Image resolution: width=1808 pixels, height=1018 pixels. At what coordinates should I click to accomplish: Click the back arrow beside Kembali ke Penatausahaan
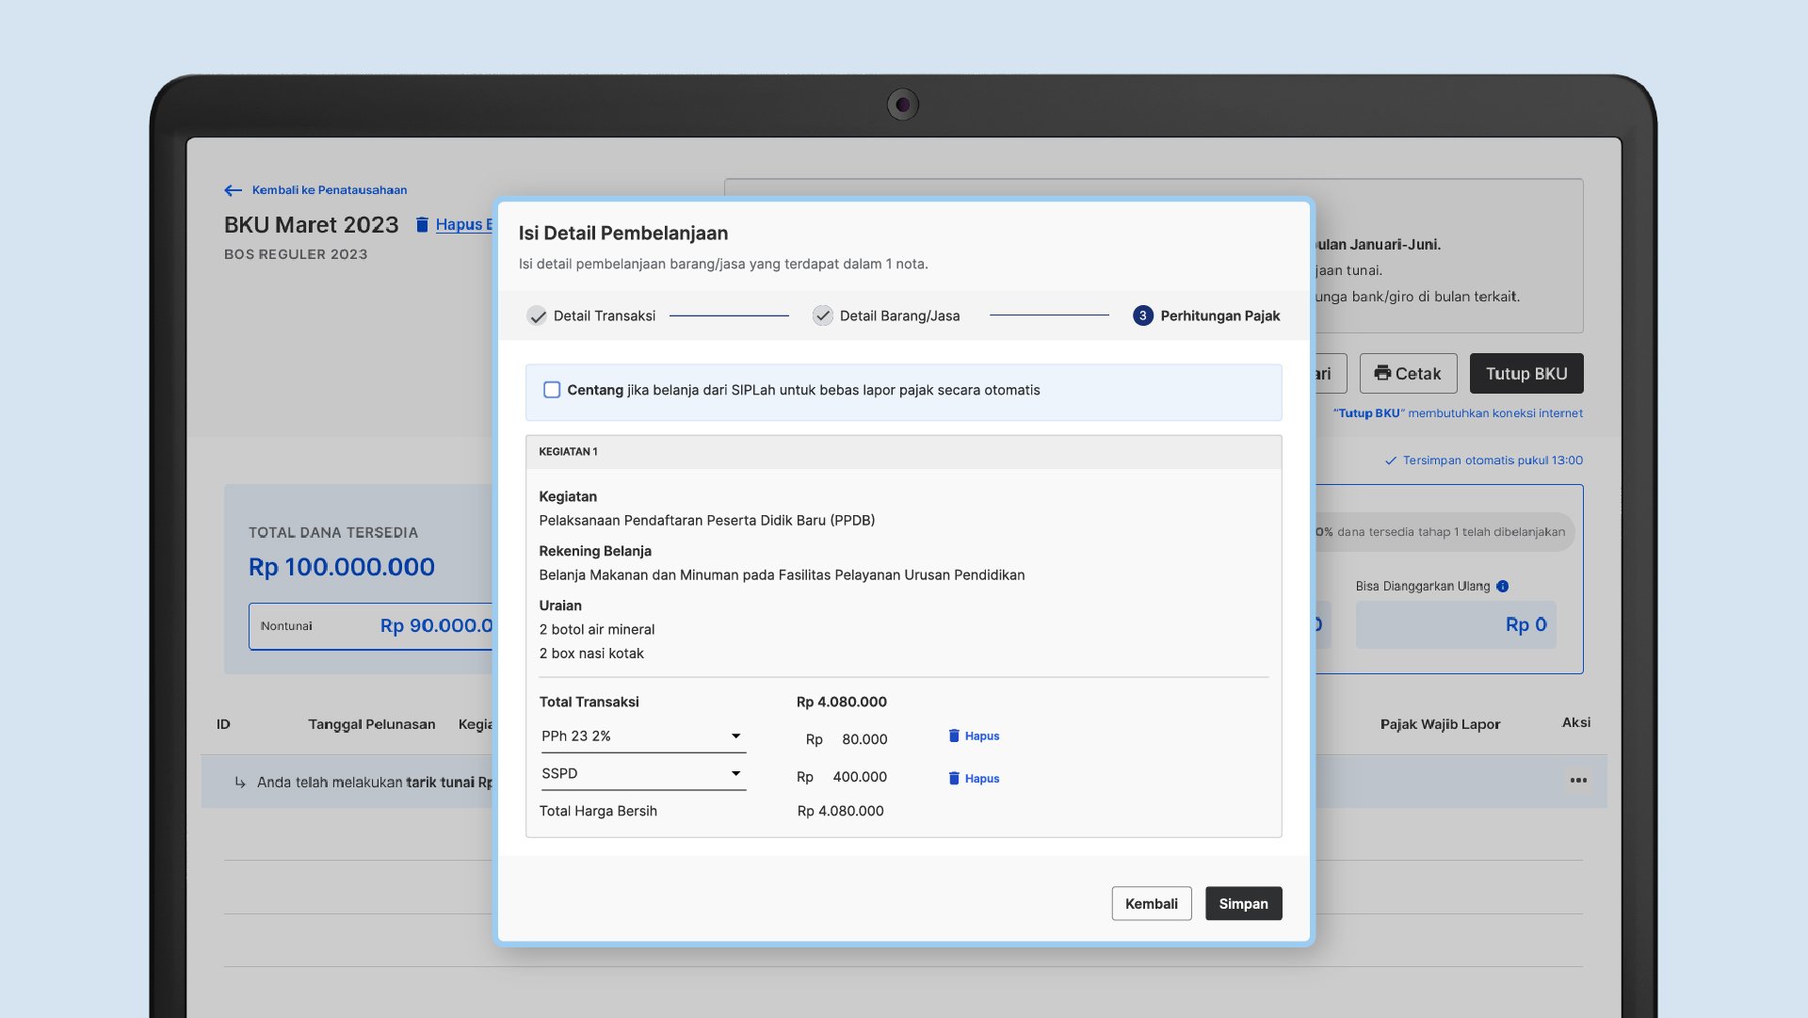coord(233,190)
